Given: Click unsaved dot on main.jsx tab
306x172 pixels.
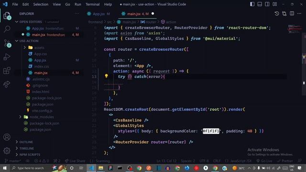Looking at the screenshot, I should [153, 13].
